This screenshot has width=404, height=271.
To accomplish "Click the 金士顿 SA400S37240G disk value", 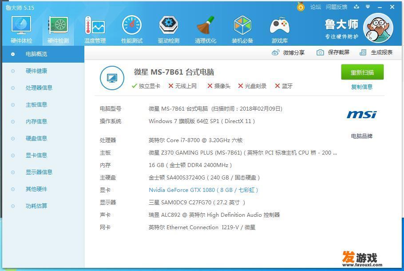I will (x=204, y=178).
